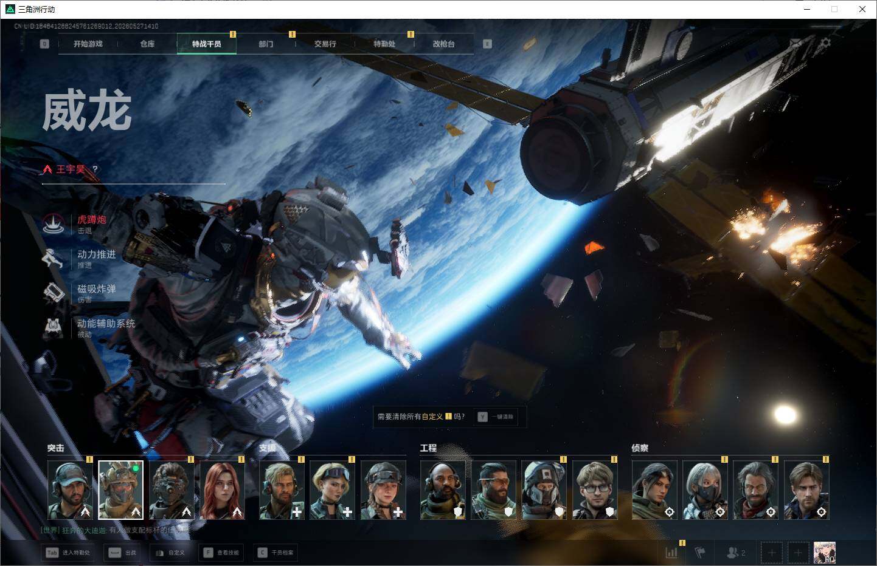877x566 pixels.
Task: Click the E key next tab icon
Action: (x=487, y=44)
